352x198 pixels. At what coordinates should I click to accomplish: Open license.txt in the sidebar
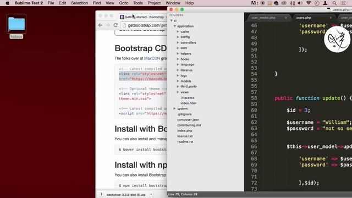point(185,136)
